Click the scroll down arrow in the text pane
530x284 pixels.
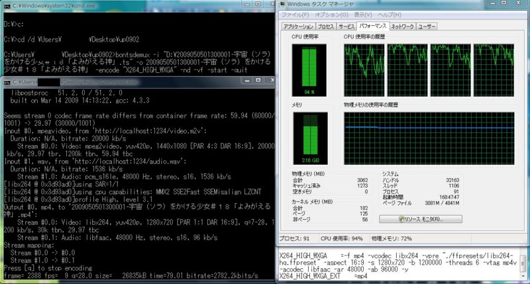523,276
